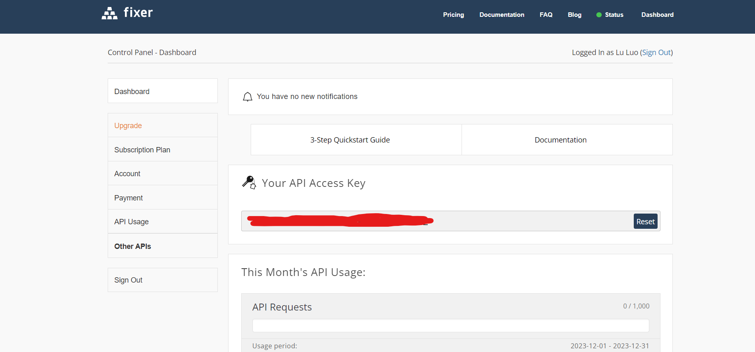Click the Sign Out link near username
Image resolution: width=755 pixels, height=352 pixels.
point(656,53)
